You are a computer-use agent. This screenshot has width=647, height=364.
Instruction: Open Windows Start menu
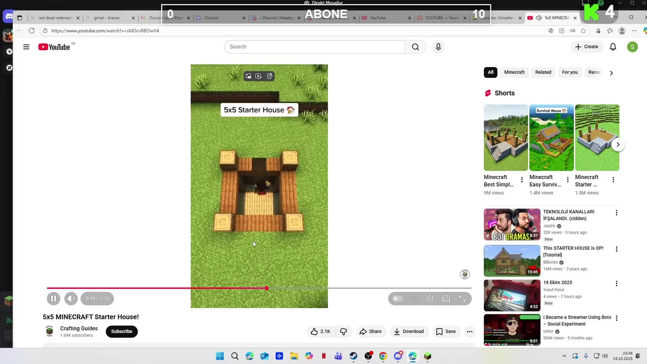pos(220,356)
